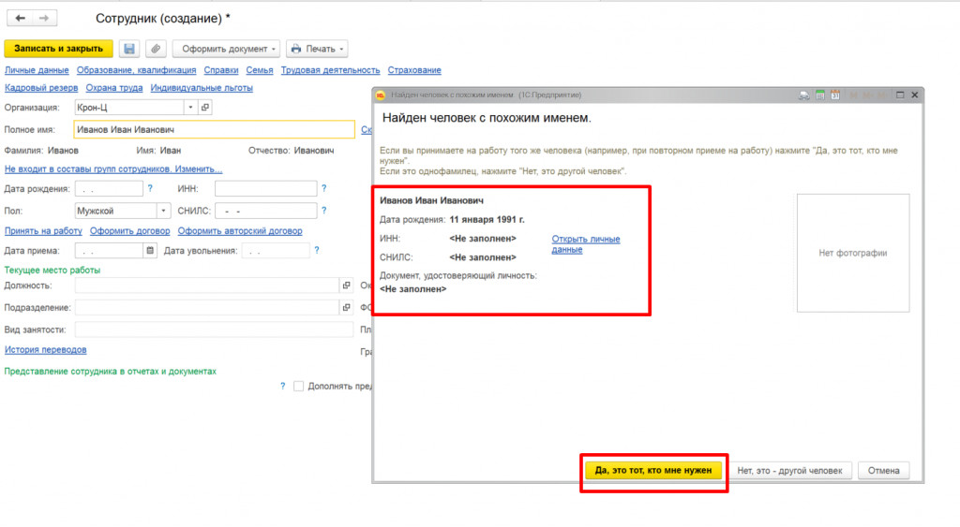The height and width of the screenshot is (527, 960).
Task: Open the Пол dropdown arrow
Action: (x=163, y=211)
